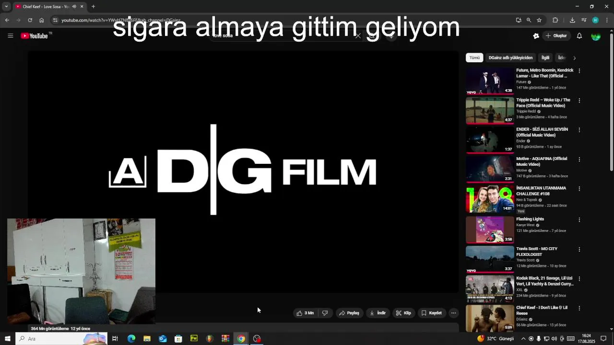614x345 pixels.
Task: Click the Paylaş share button
Action: point(349,313)
